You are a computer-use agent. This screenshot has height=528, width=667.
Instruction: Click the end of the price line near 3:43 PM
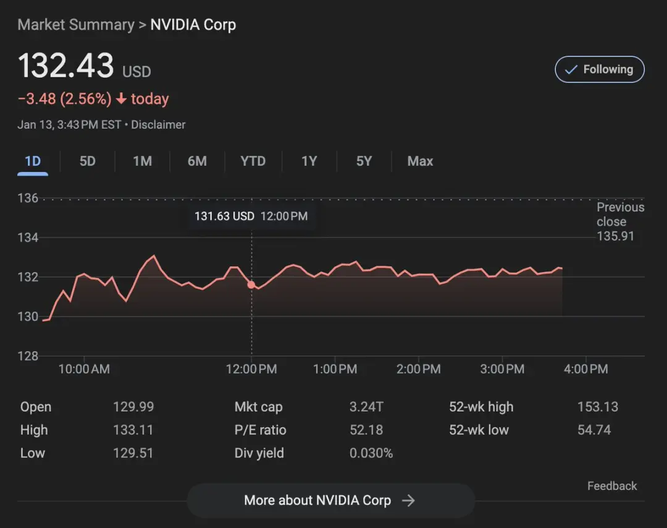(561, 268)
